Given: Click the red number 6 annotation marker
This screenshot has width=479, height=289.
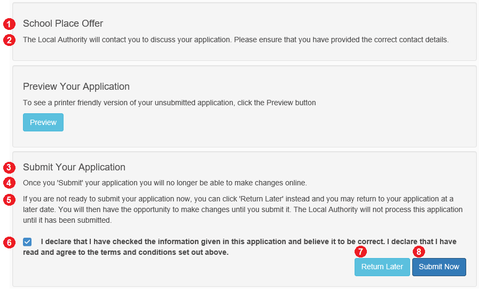Looking at the screenshot, I should point(9,243).
